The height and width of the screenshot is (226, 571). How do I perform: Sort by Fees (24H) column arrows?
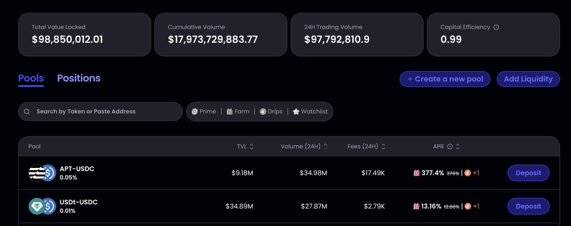pyautogui.click(x=383, y=147)
